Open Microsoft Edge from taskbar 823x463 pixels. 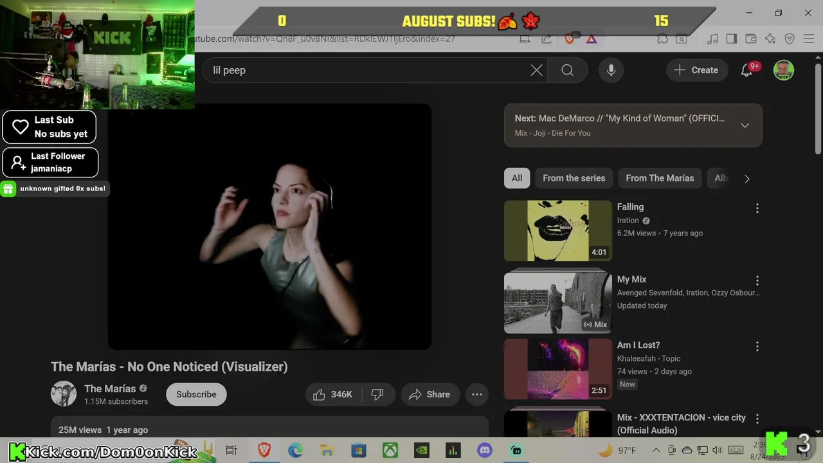point(296,450)
